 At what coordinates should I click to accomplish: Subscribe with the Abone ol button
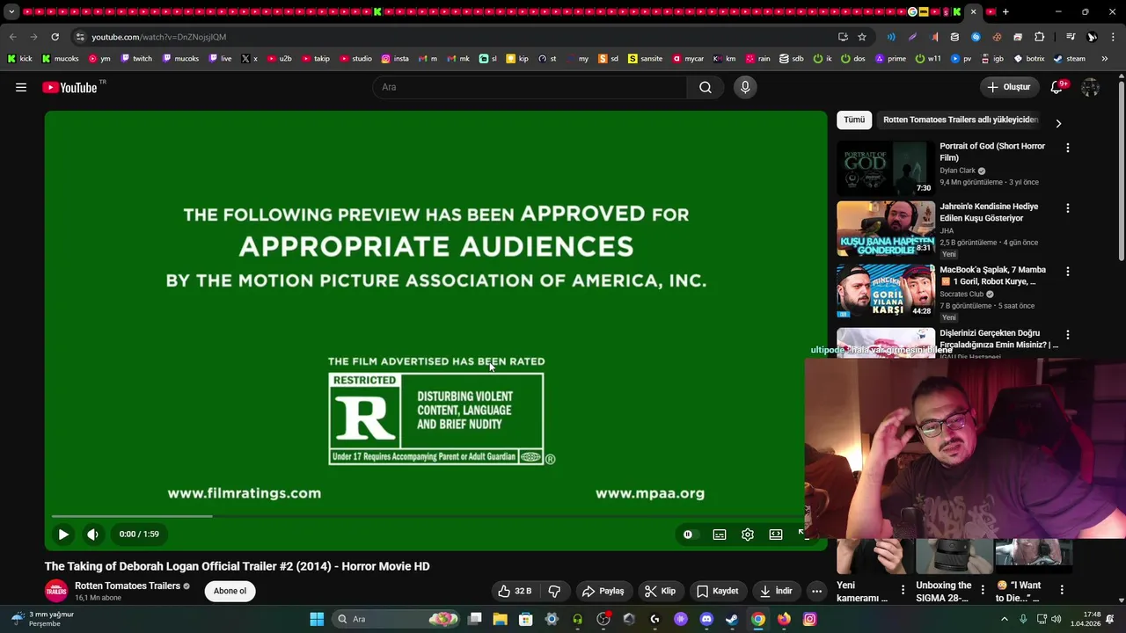pyautogui.click(x=230, y=591)
